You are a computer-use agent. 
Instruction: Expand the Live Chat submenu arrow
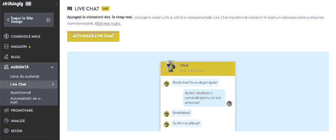tap(53, 84)
